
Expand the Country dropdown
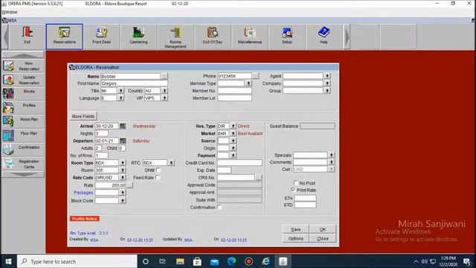tap(164, 91)
